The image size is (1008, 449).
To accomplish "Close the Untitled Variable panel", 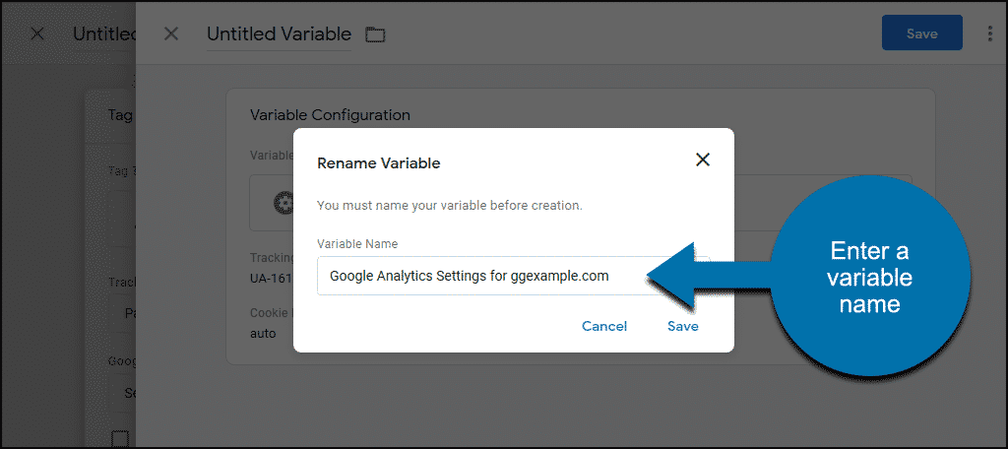I will point(171,34).
